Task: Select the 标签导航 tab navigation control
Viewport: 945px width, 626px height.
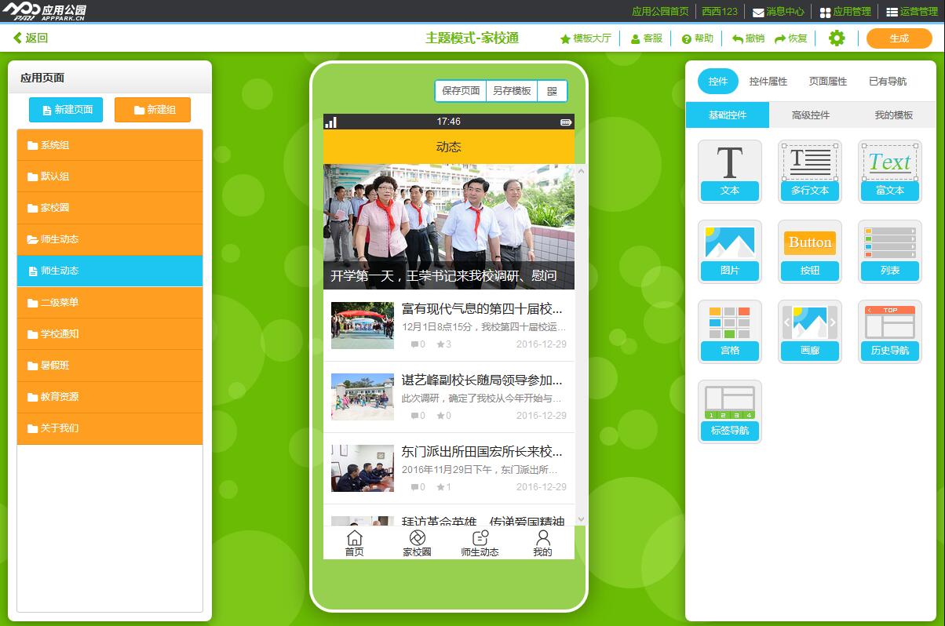Action: 729,410
